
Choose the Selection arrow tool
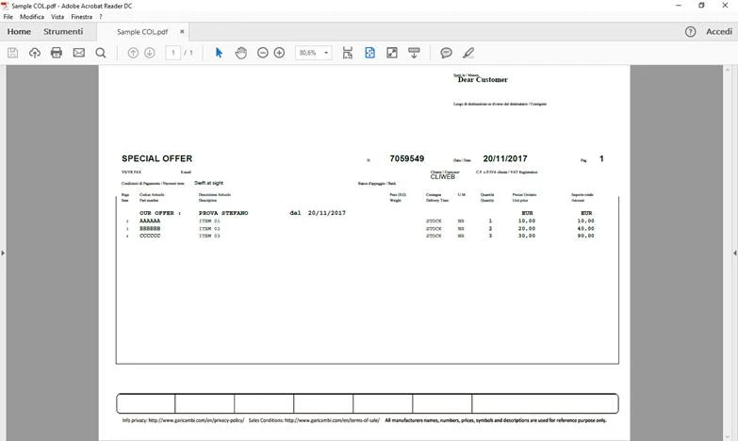219,53
